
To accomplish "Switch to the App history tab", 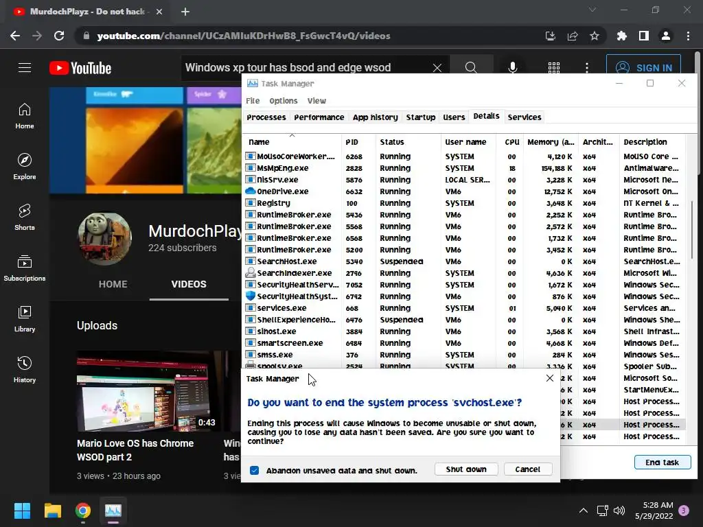I will [x=376, y=117].
